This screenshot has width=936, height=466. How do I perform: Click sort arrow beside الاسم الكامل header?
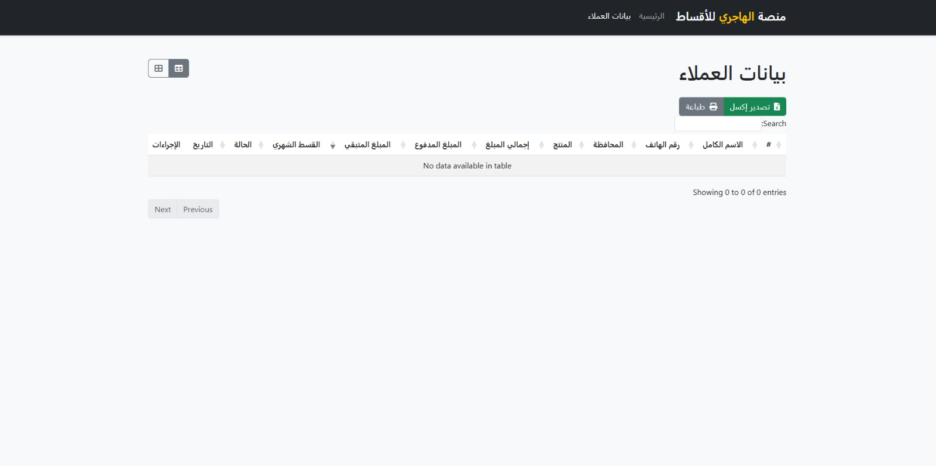755,145
